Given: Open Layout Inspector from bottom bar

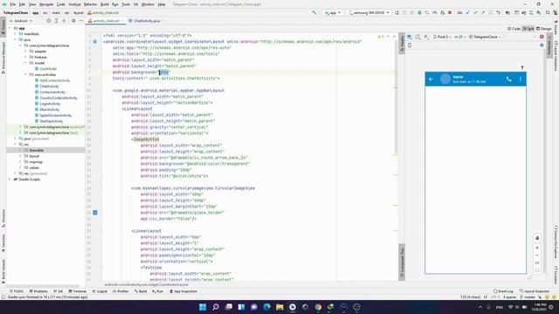Looking at the screenshot, I should (x=535, y=291).
